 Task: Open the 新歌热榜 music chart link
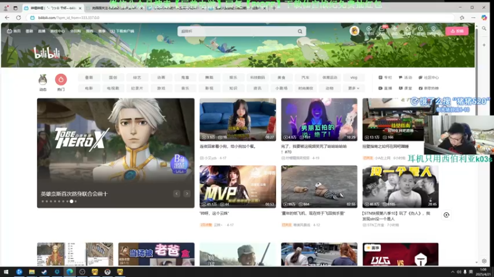429,88
